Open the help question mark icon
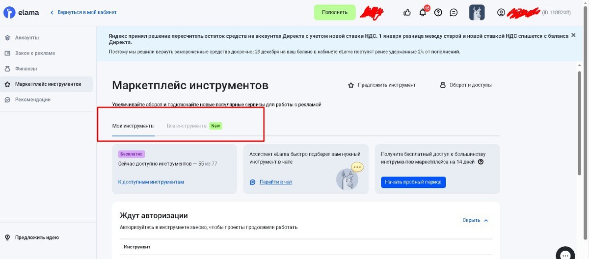Screen dimensions: 589x259 tap(438, 12)
